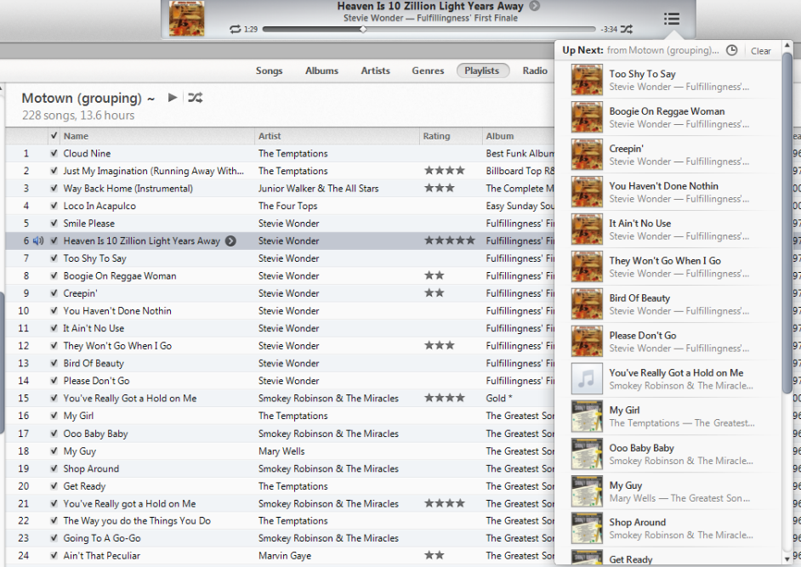
Task: Uncheck Get Ready song checkbox in the song table
Action: coord(54,485)
